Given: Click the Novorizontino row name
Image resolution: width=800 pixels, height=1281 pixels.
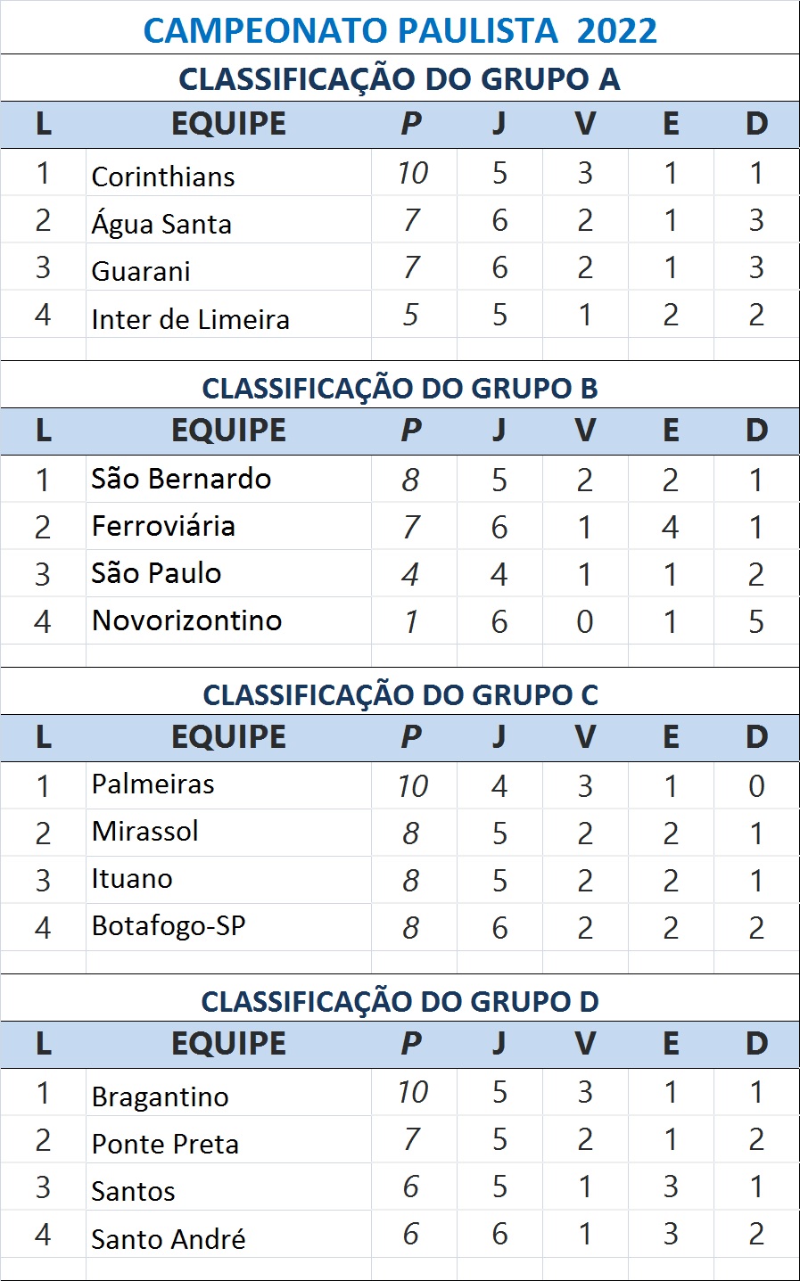Looking at the screenshot, I should point(186,620).
